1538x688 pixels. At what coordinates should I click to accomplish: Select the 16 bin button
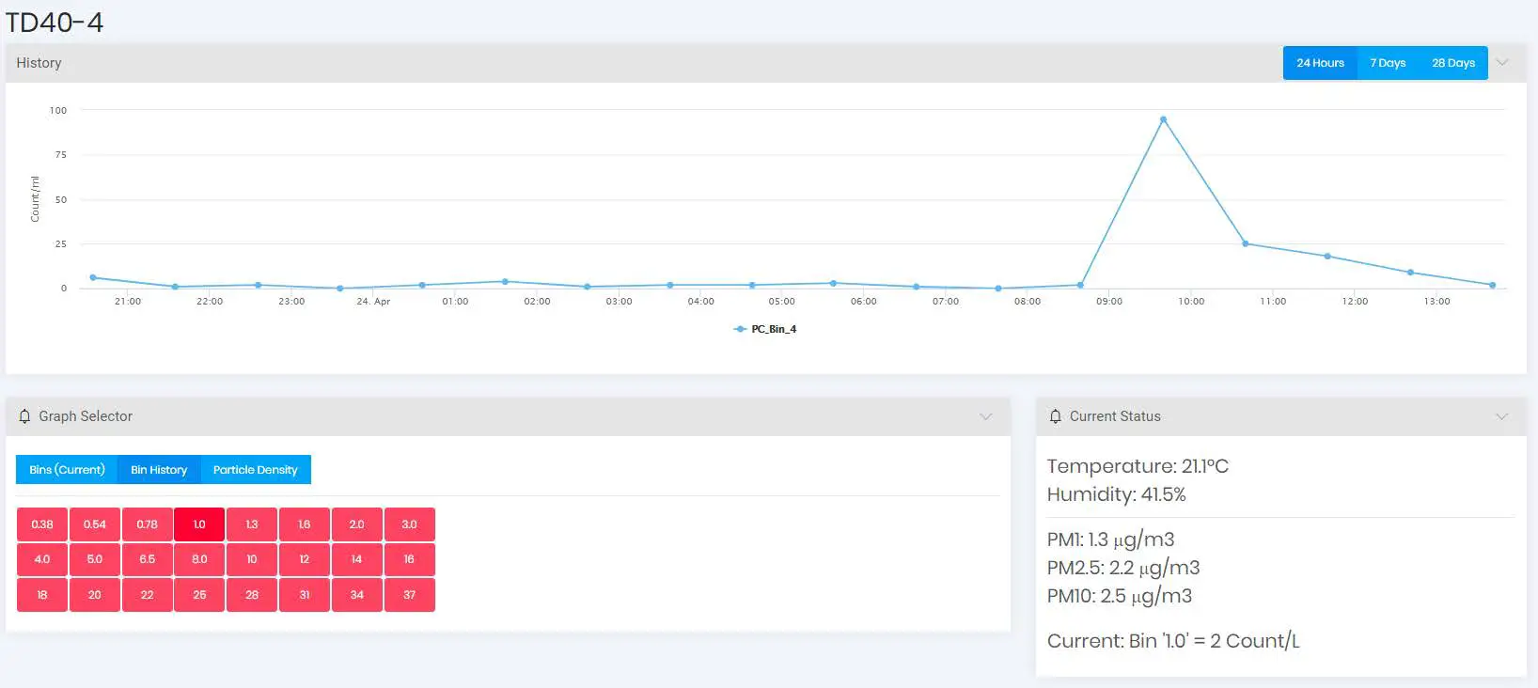(x=410, y=559)
